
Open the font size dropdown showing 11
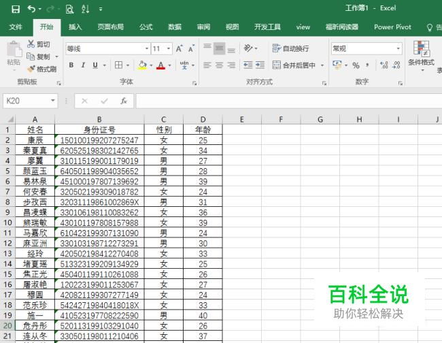[169, 48]
